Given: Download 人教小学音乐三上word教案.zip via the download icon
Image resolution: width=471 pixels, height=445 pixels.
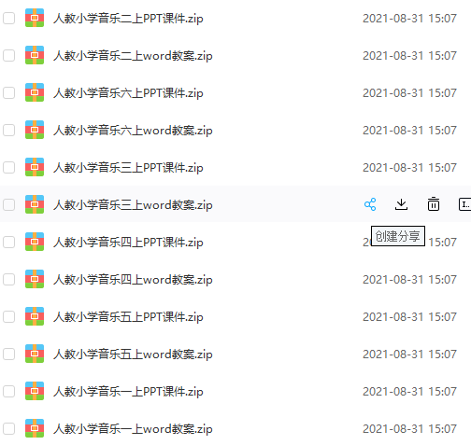Looking at the screenshot, I should pos(401,204).
